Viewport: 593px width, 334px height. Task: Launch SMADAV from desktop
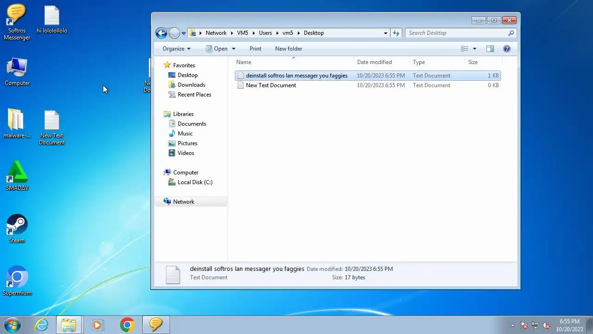point(17,176)
